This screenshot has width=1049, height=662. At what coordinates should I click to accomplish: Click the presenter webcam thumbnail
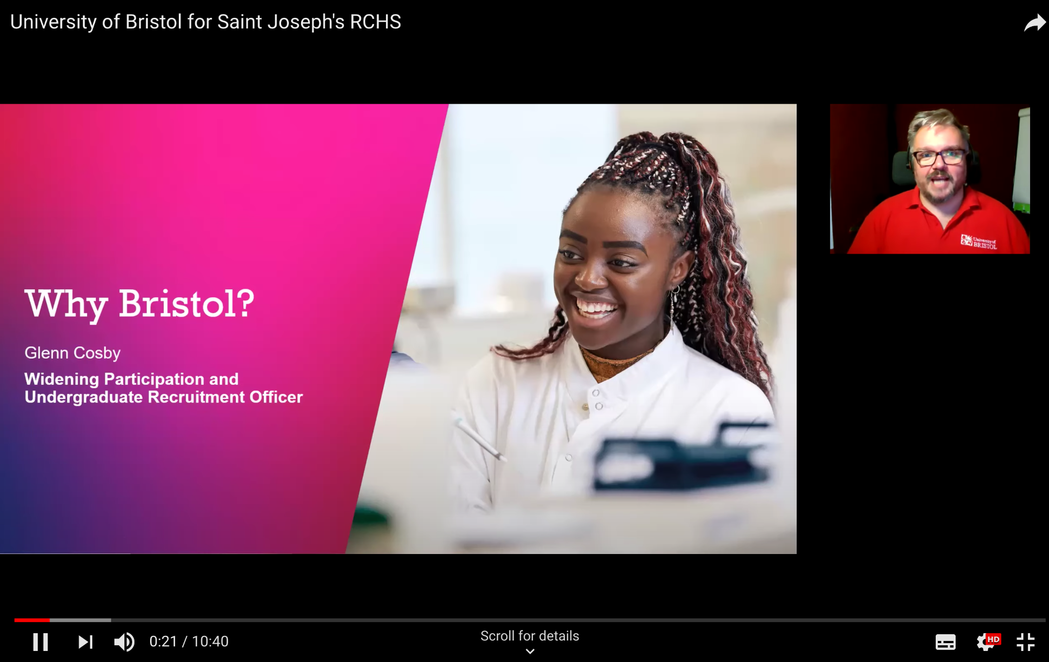pos(930,179)
